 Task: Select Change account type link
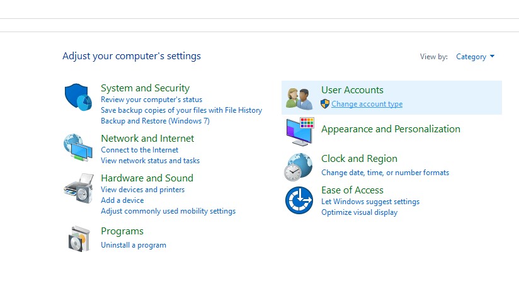pyautogui.click(x=367, y=104)
